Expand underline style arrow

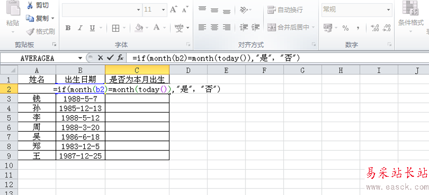(100, 28)
